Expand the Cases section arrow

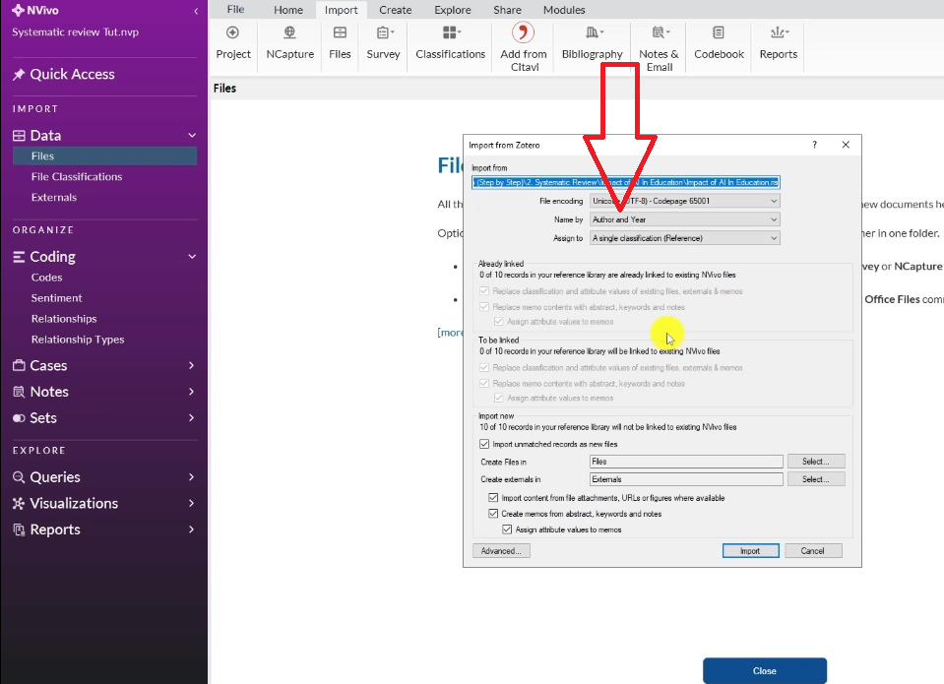tap(191, 365)
